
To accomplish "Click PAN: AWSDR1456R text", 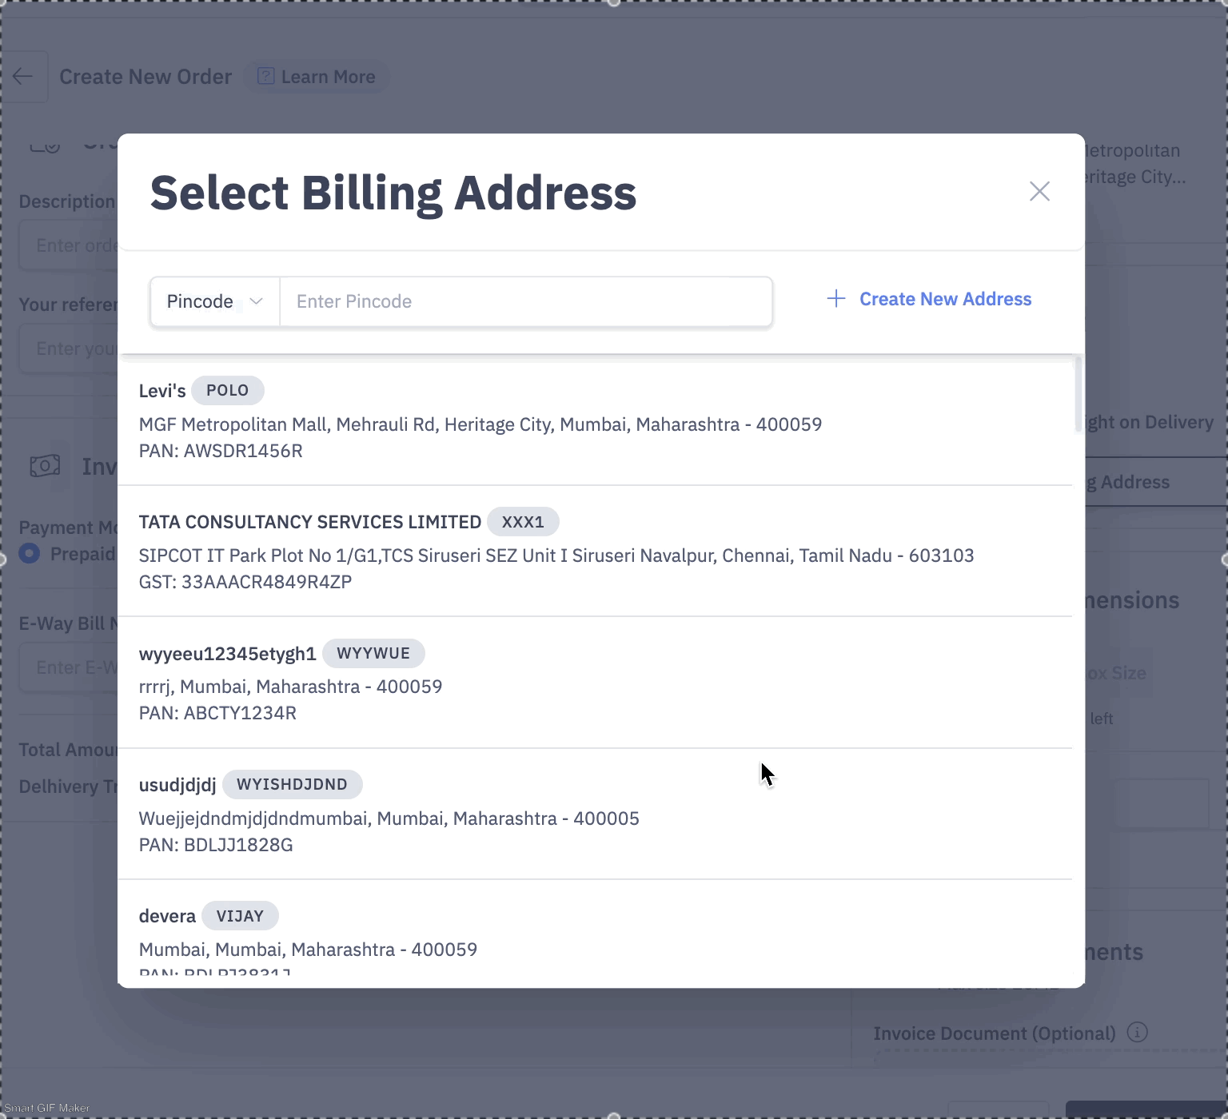I will pyautogui.click(x=221, y=451).
